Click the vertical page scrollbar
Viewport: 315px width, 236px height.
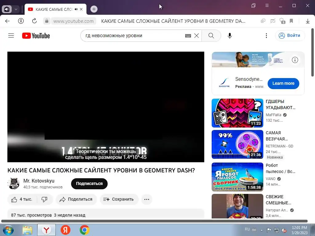pyautogui.click(x=313, y=52)
